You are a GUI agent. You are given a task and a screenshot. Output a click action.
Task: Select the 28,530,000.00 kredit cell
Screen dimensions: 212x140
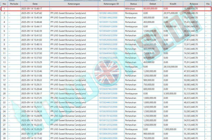pyautogui.click(x=171, y=67)
